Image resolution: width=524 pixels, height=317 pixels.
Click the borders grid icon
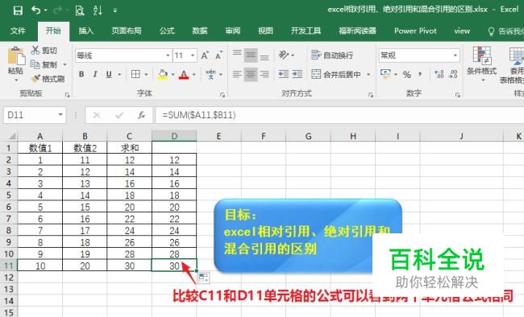click(x=135, y=74)
